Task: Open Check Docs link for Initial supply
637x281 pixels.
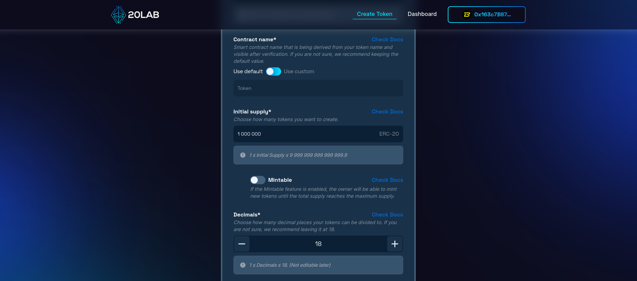Action: click(387, 112)
